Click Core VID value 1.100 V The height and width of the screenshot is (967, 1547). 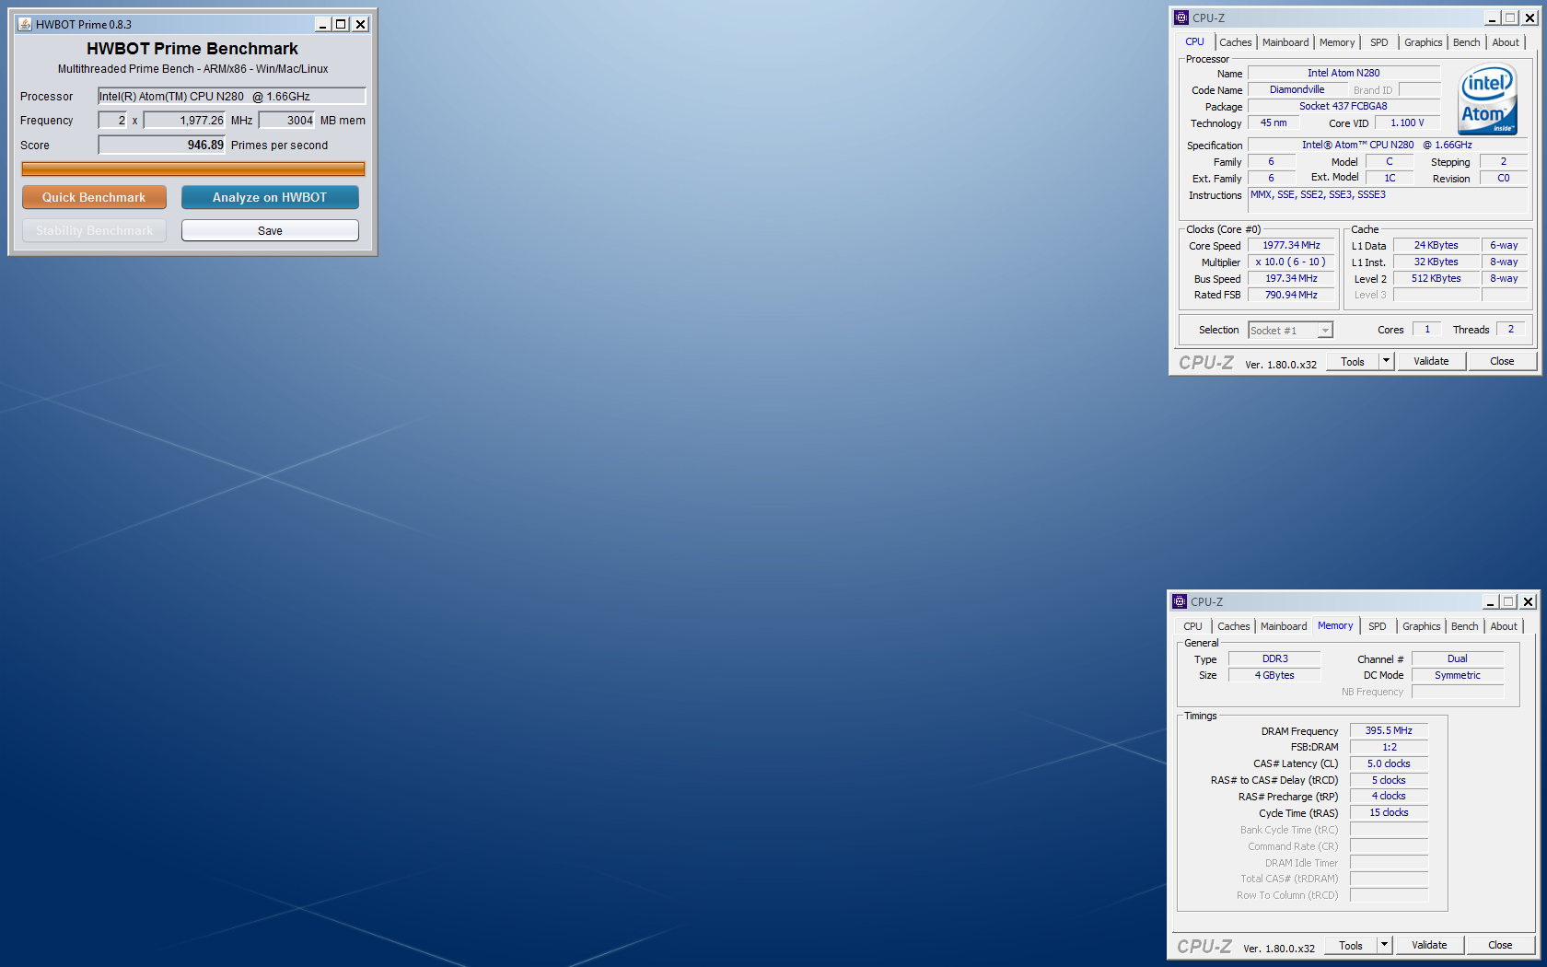pos(1407,122)
